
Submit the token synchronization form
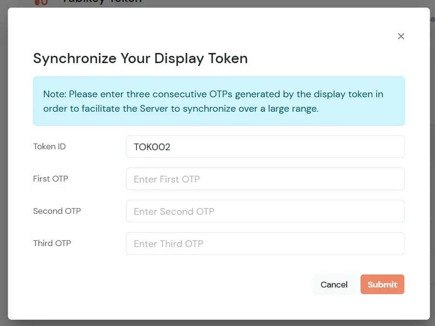pyautogui.click(x=382, y=284)
